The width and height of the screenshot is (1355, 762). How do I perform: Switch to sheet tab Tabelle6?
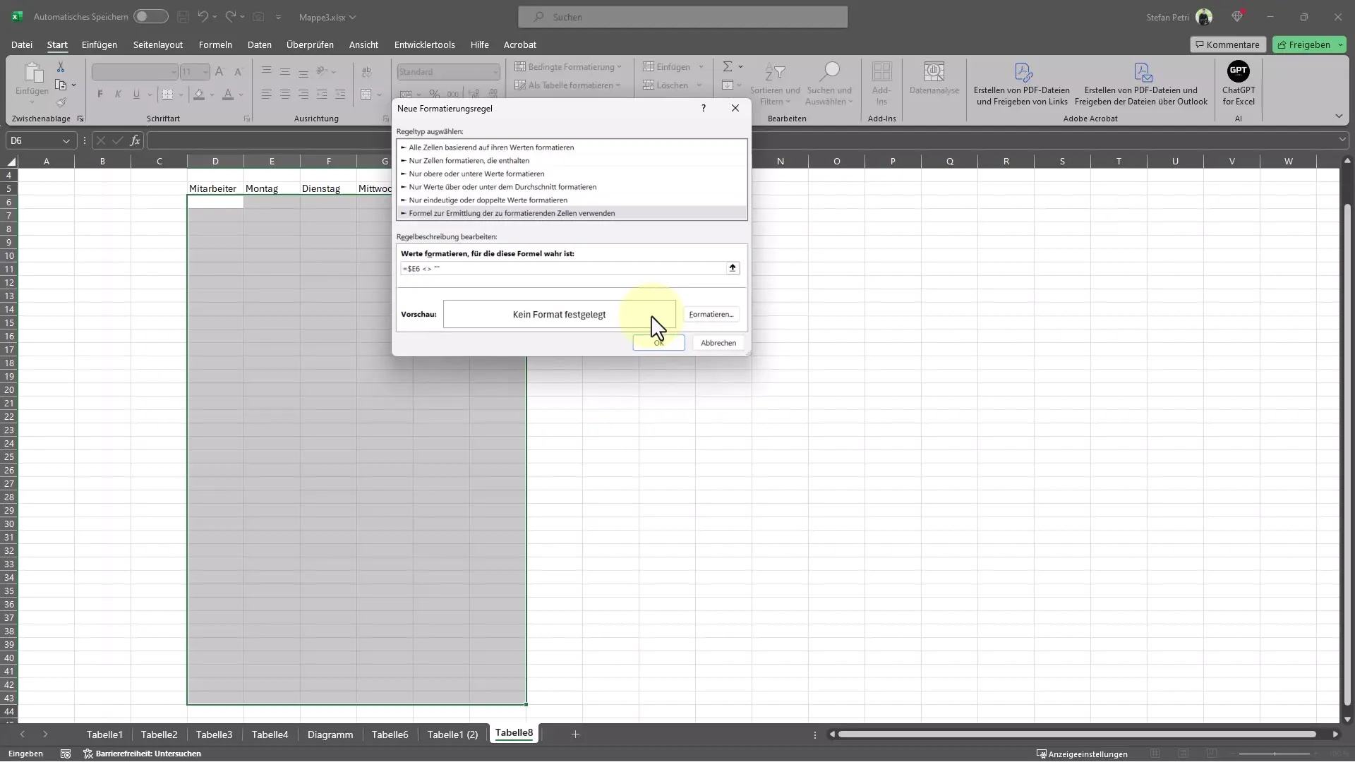(390, 734)
